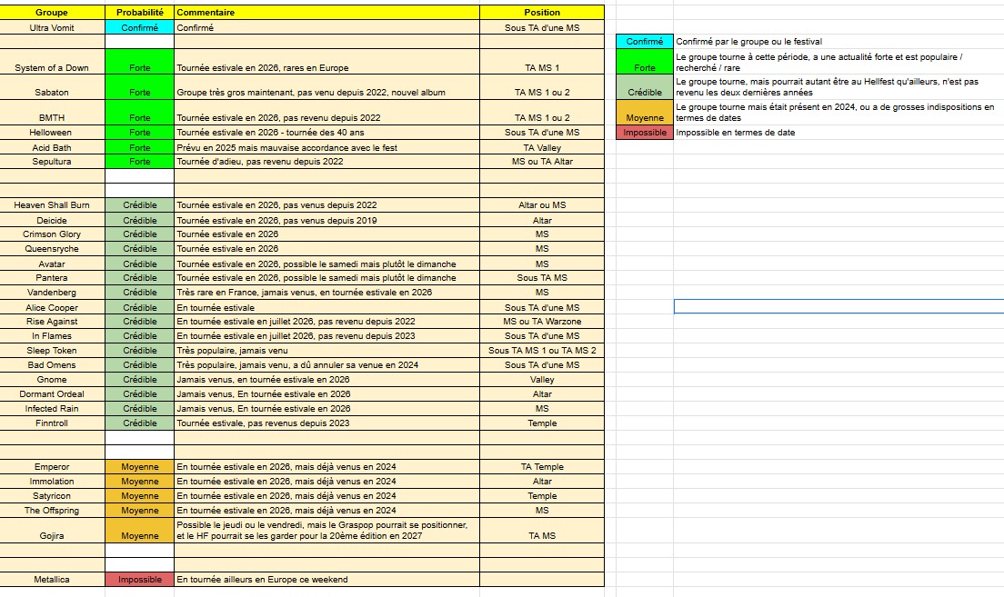Click the 'MS ou TA Warzone' position cell

pyautogui.click(x=542, y=321)
